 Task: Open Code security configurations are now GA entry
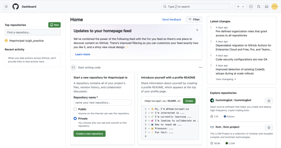[x=241, y=59]
